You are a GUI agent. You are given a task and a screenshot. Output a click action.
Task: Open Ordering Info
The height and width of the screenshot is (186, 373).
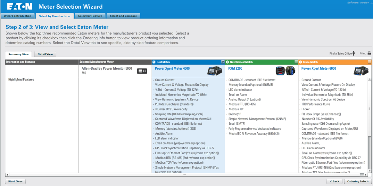click(358, 181)
